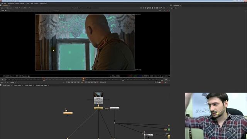This screenshot has height=139, width=247.
Task: Open the Viewer menu
Action: pyautogui.click(x=17, y=3)
